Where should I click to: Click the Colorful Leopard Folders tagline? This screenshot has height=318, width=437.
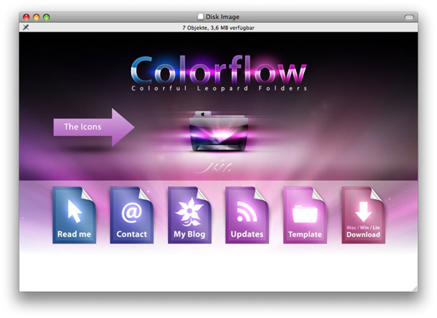click(x=218, y=88)
